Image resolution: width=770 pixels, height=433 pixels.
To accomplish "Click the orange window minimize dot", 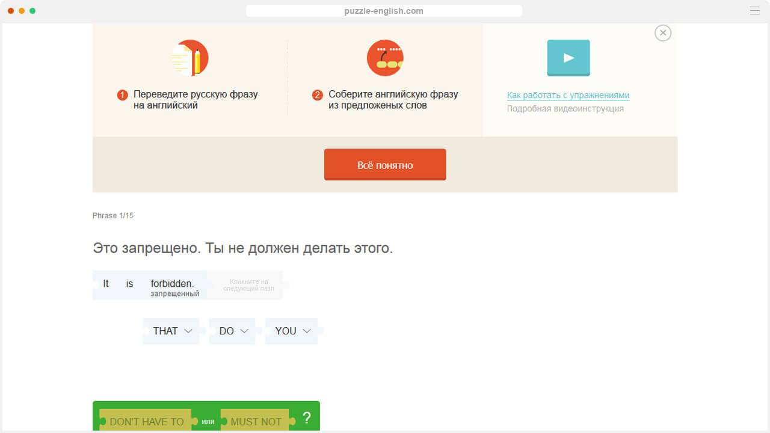I will point(22,11).
